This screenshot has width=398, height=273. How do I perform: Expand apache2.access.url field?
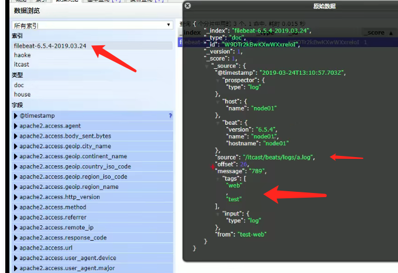[15, 248]
